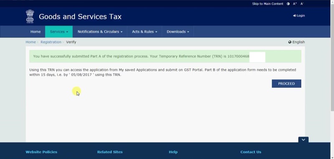This screenshot has width=334, height=159.
Task: Click the Login link
Action: pos(299,15)
